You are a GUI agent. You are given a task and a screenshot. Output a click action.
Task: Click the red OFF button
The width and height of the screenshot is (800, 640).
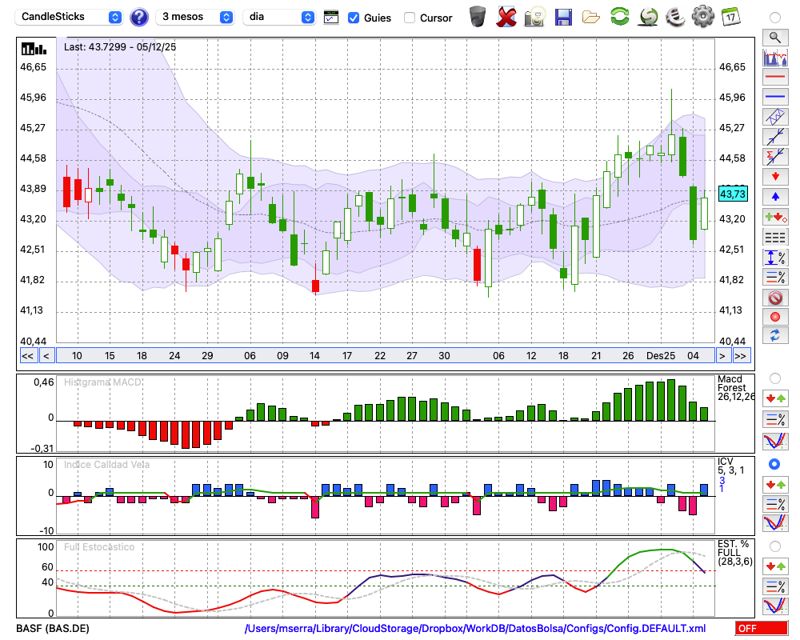click(761, 629)
